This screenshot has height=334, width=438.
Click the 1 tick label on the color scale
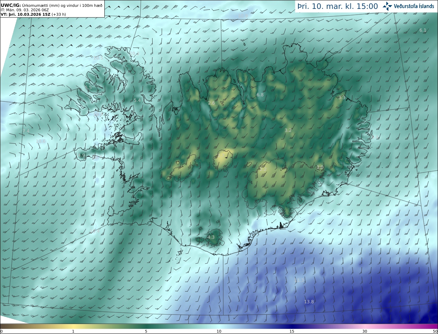73,331
